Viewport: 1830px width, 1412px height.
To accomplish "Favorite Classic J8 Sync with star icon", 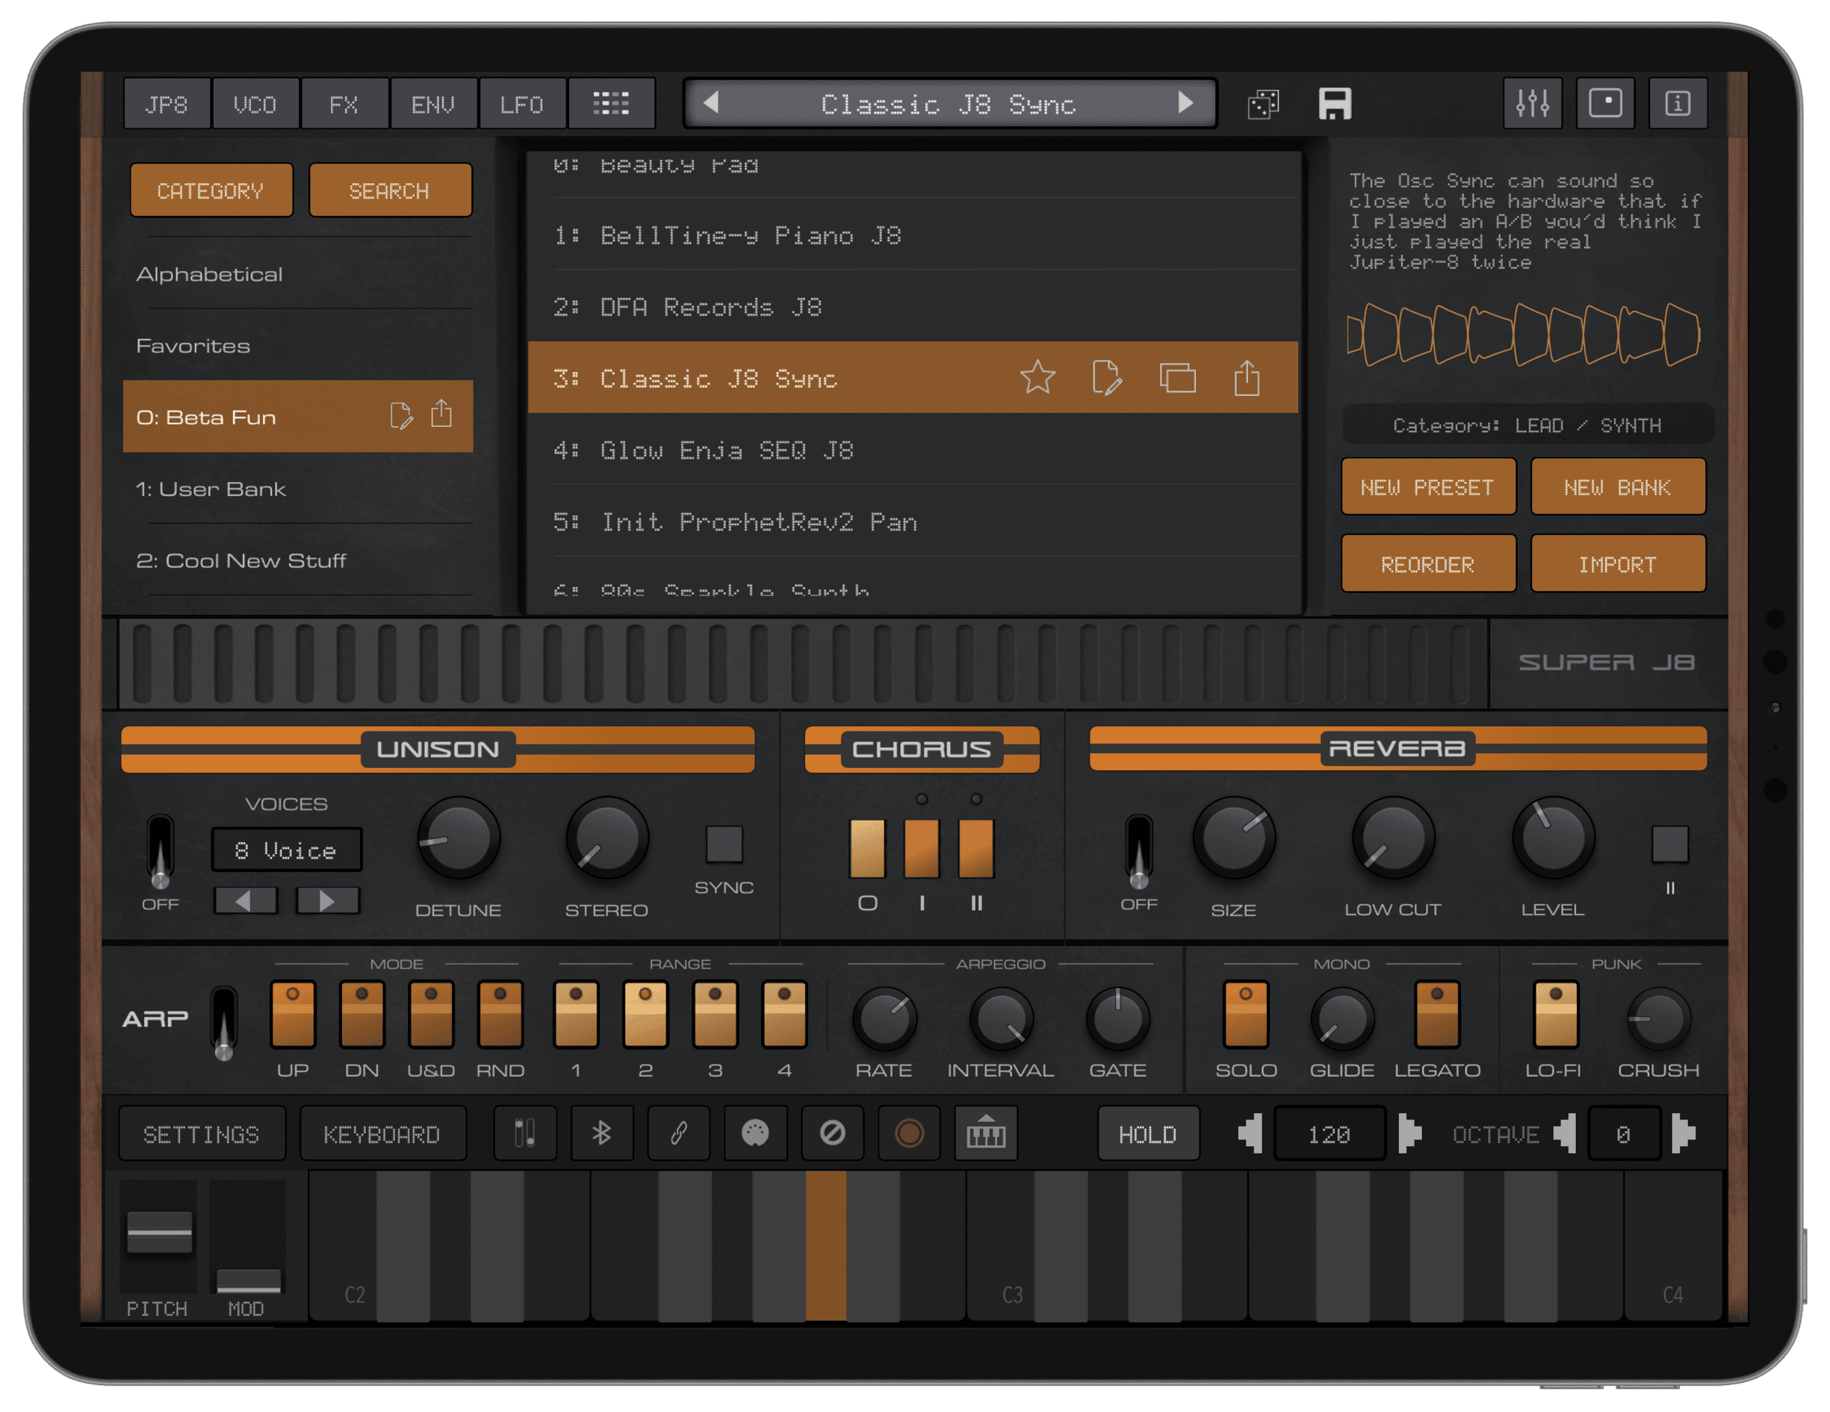I will pyautogui.click(x=1037, y=378).
